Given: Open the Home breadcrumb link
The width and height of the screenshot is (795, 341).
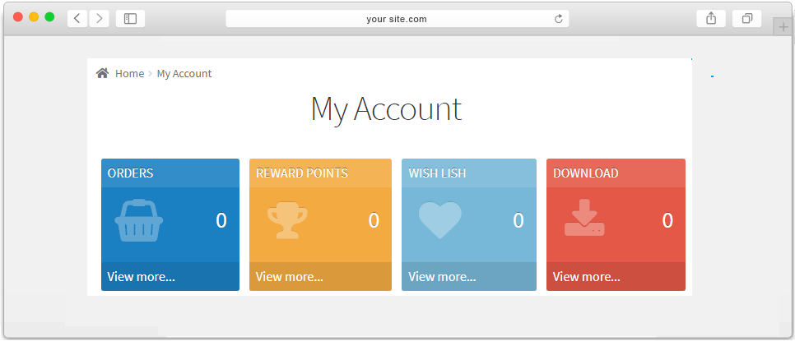Looking at the screenshot, I should (x=130, y=73).
